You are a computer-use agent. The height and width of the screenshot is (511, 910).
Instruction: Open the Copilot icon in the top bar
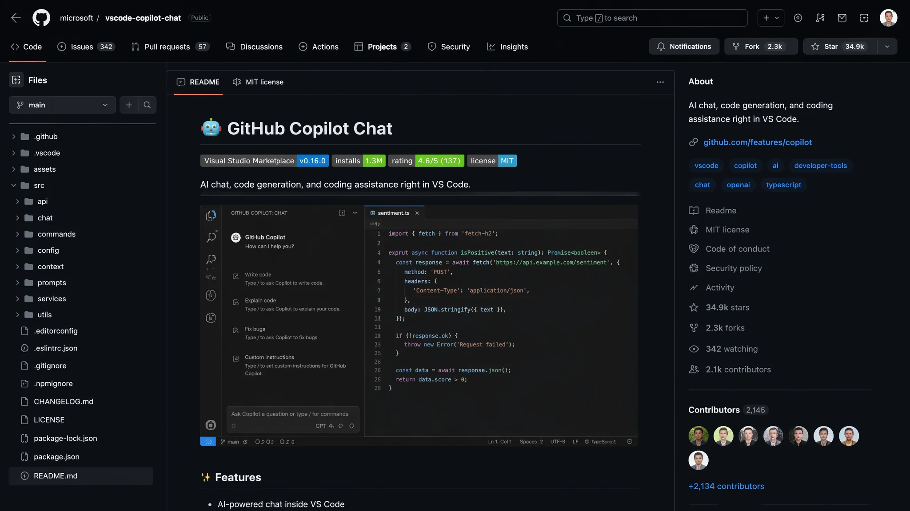click(x=798, y=18)
